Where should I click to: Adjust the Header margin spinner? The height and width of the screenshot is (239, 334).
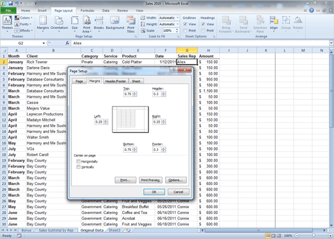coord(164,94)
